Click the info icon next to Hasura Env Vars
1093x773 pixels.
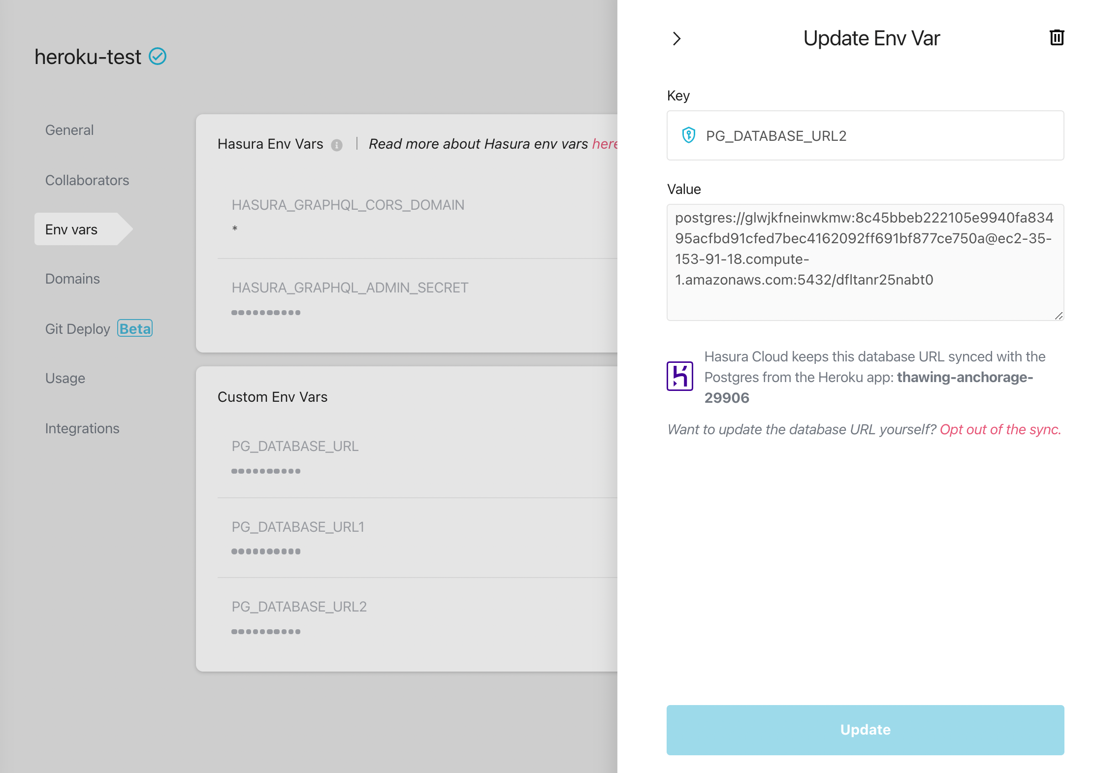337,145
